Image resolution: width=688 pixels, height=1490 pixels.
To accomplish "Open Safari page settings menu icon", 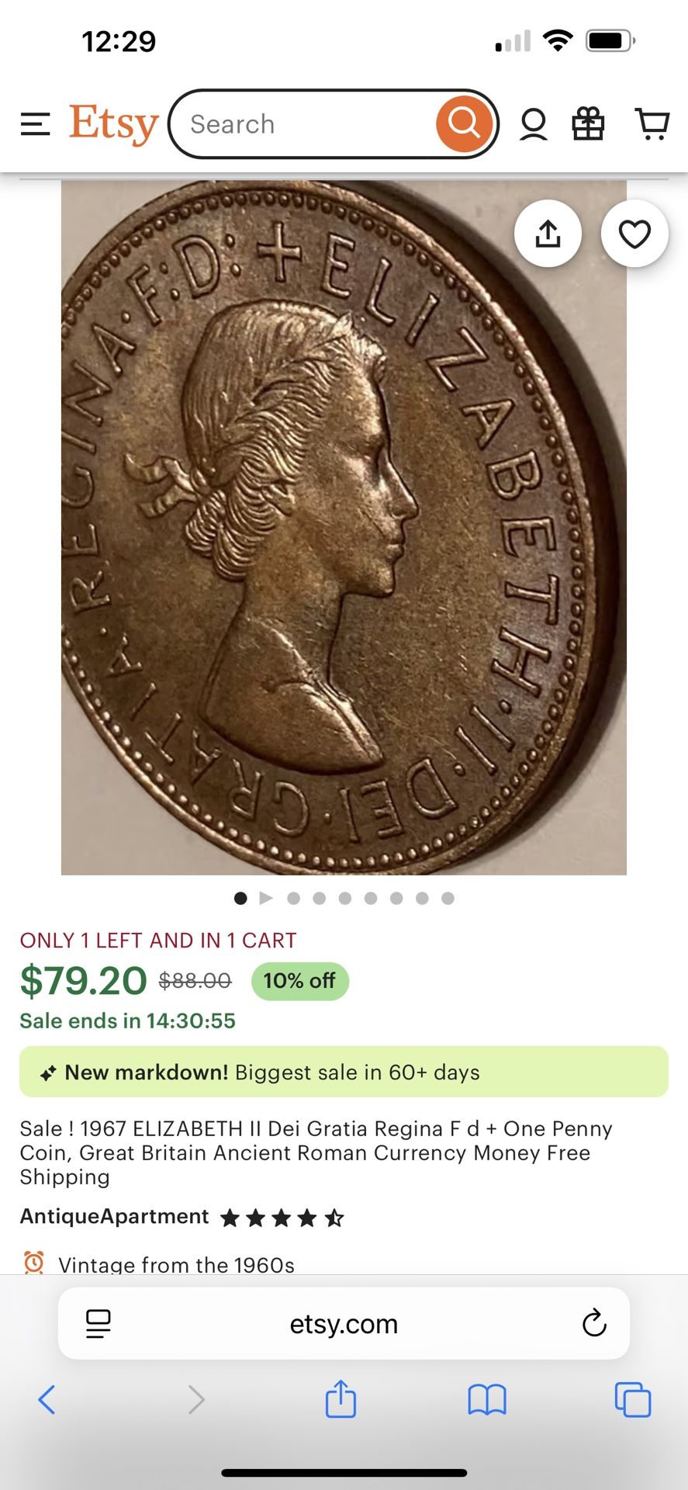I will coord(99,1323).
